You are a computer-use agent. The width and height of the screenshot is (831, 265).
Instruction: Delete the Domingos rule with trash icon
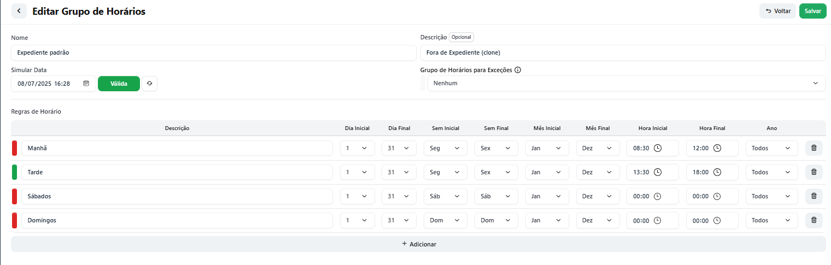pyautogui.click(x=814, y=220)
